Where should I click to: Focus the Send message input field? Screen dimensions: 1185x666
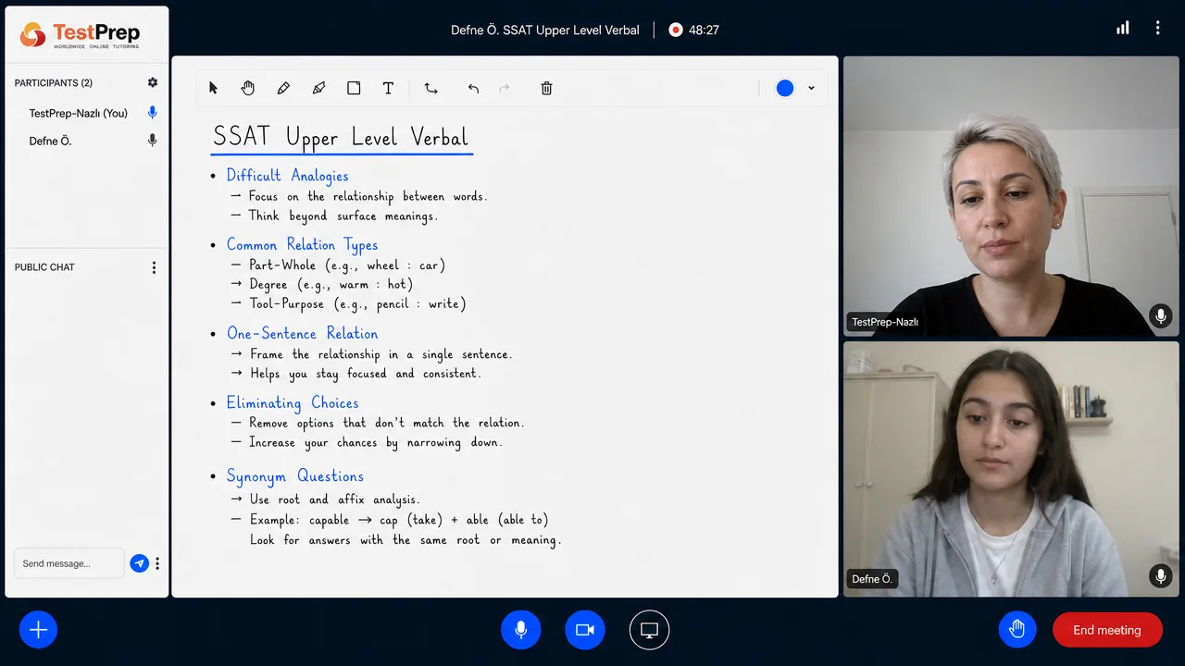(69, 563)
